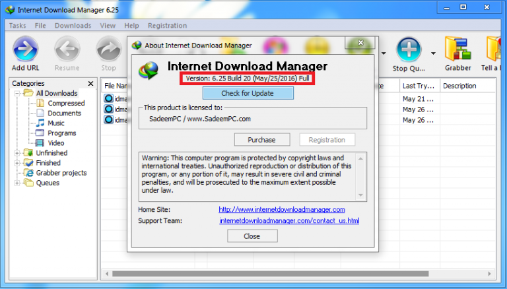
Task: Select the Compressed folder category
Action: pos(66,103)
